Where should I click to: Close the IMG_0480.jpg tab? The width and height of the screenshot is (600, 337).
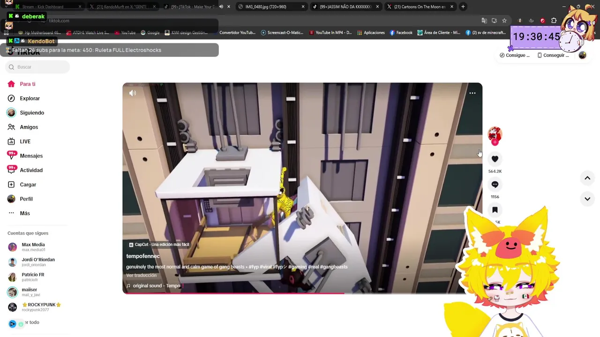pos(303,7)
